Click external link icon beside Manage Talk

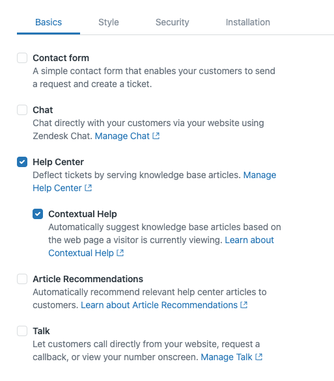(x=259, y=357)
